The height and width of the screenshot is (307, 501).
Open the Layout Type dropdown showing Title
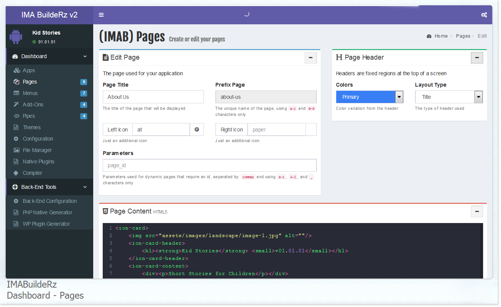coord(449,97)
